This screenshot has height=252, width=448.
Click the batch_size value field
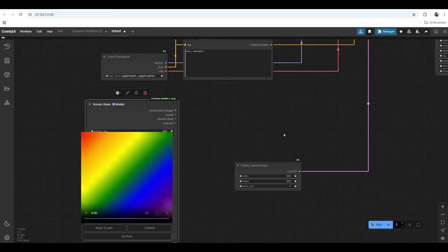point(268,186)
